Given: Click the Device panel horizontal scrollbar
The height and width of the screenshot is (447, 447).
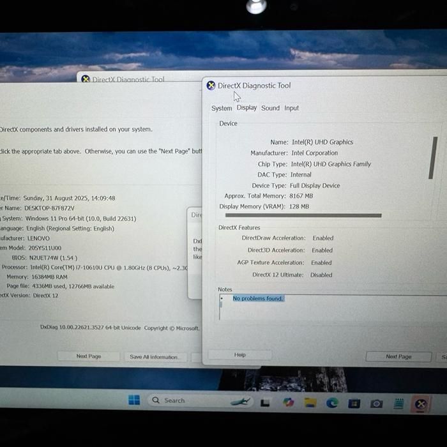Looking at the screenshot, I should (303, 216).
